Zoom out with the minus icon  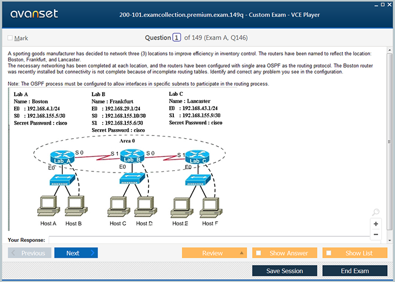376,235
